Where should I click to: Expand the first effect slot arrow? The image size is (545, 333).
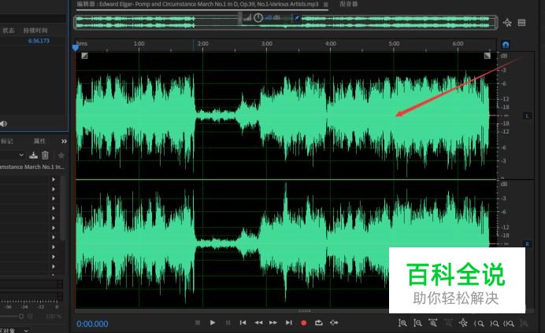pos(54,179)
